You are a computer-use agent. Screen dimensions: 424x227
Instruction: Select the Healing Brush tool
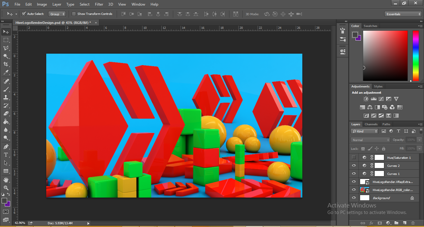tap(6, 81)
